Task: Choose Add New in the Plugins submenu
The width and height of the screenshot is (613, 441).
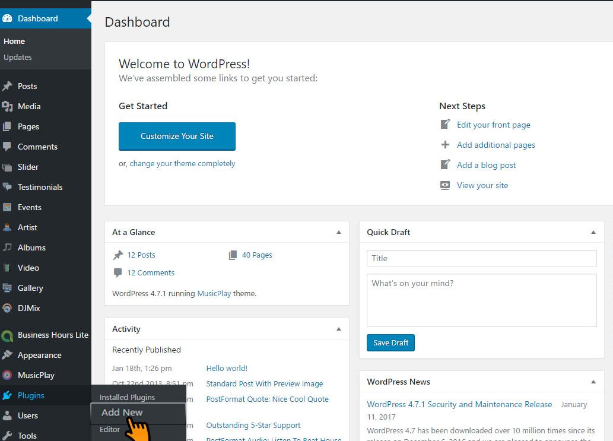Action: click(x=122, y=413)
